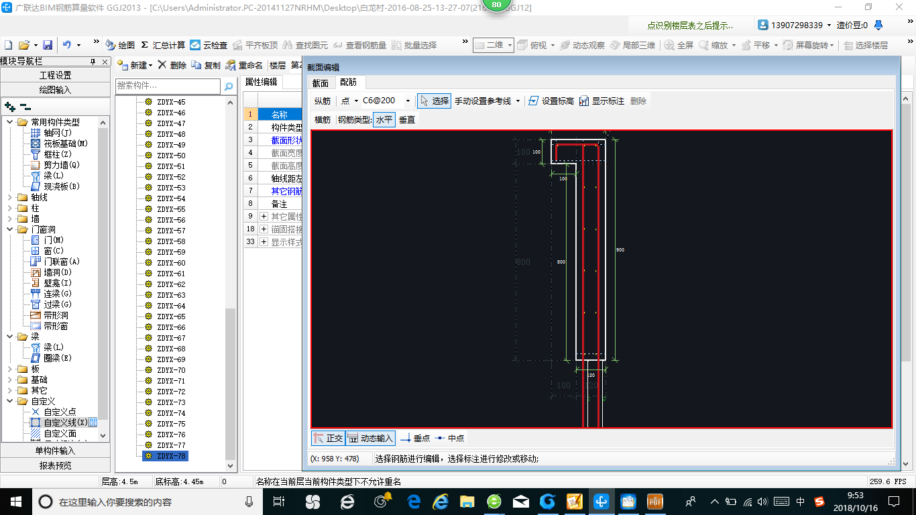This screenshot has width=916, height=515.
Task: Click 设置标高 set elevation tool
Action: click(551, 101)
